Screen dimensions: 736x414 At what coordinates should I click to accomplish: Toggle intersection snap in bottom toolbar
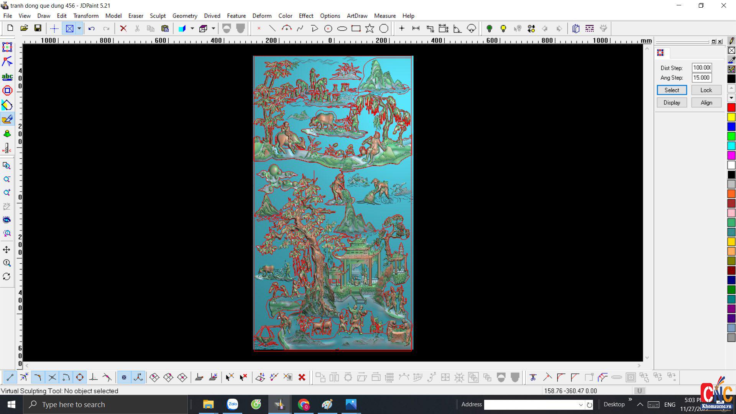point(52,378)
